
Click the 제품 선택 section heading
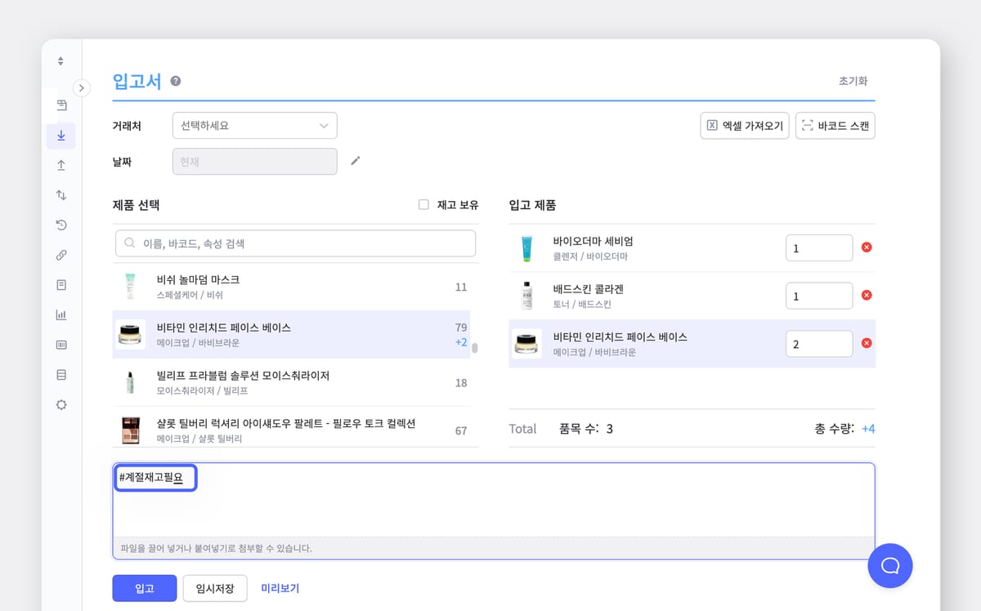pyautogui.click(x=137, y=205)
